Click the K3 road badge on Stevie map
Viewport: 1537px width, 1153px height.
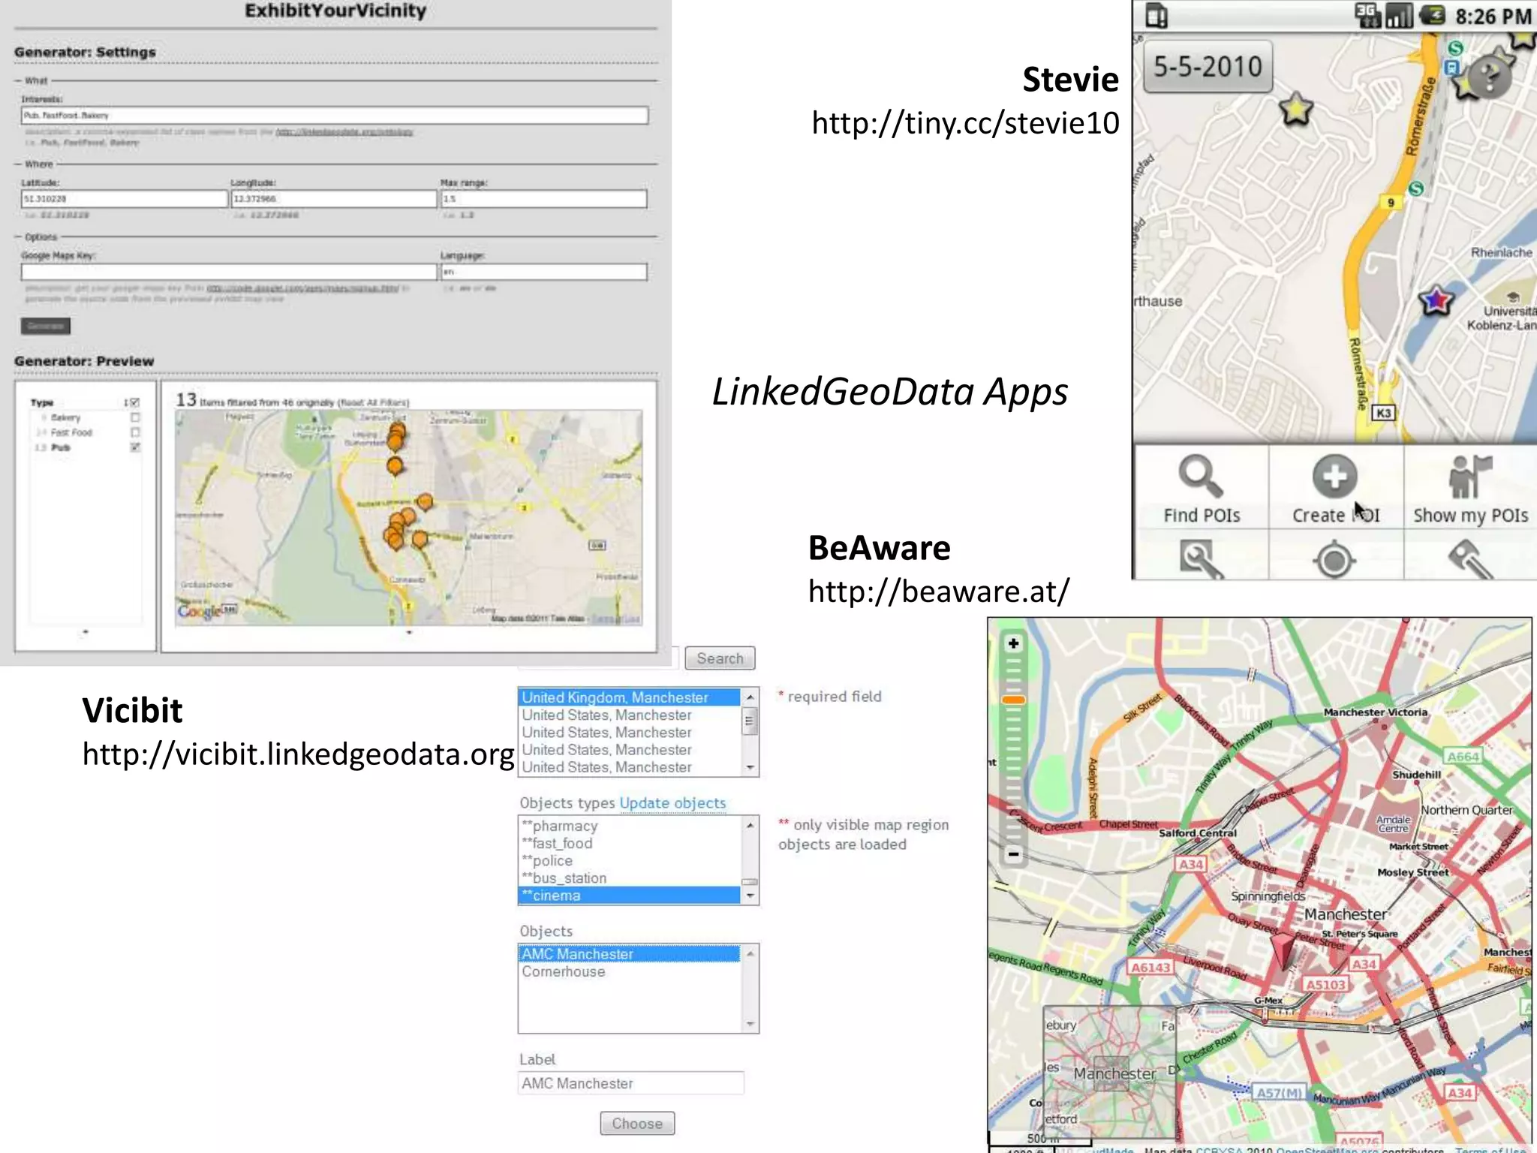tap(1383, 413)
